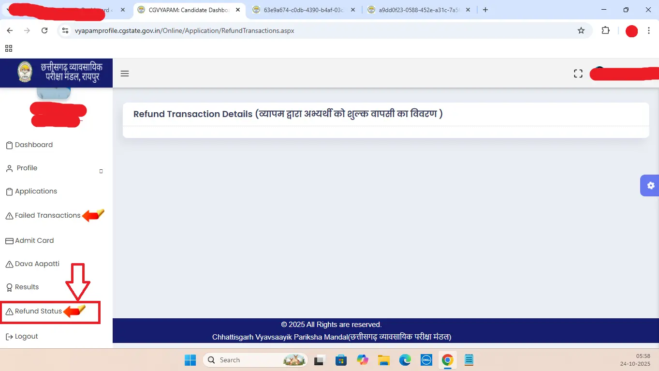This screenshot has width=659, height=371.
Task: Expand the Profile submenu
Action: tap(101, 171)
